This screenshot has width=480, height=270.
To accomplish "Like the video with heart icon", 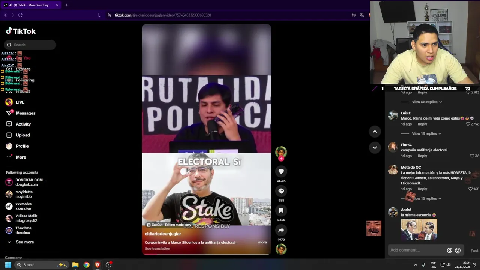I will click(x=281, y=171).
